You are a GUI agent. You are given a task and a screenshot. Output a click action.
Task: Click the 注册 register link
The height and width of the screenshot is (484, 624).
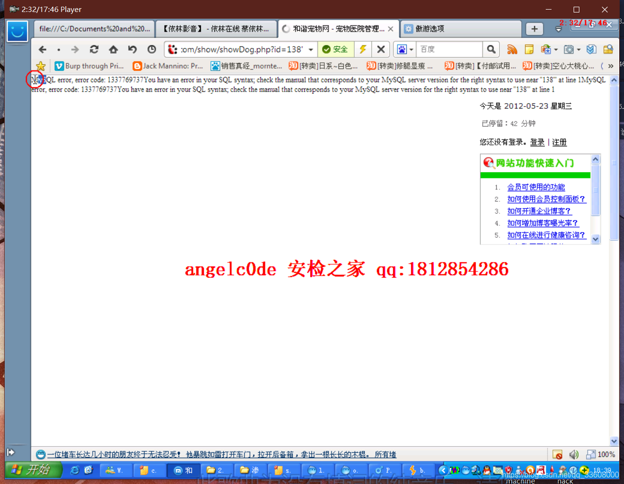tap(559, 142)
